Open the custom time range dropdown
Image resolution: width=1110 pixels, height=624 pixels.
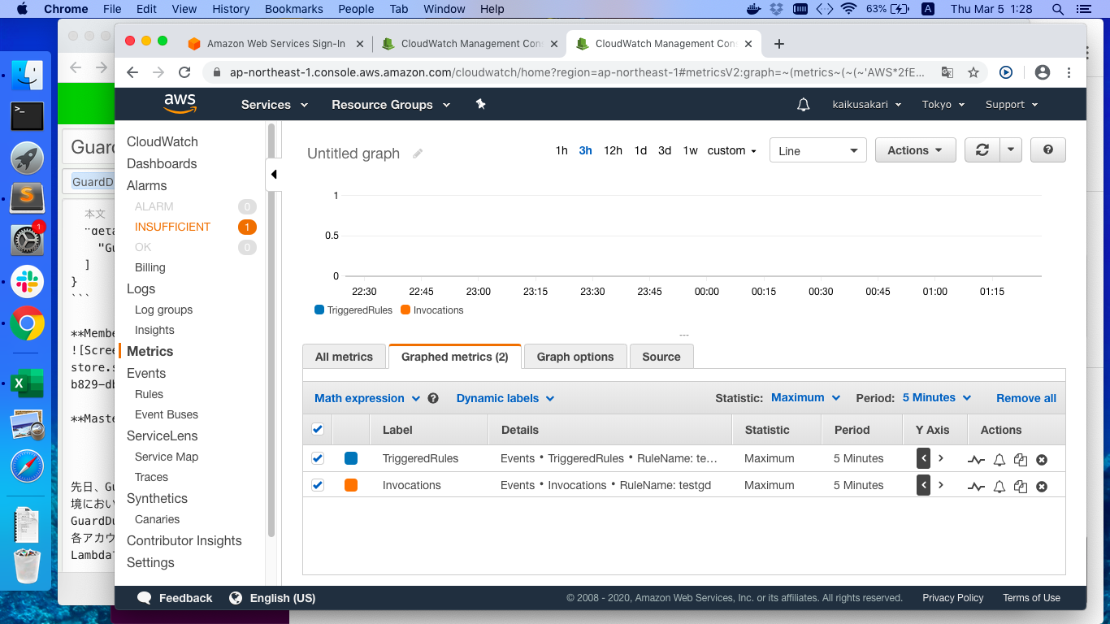pyautogui.click(x=732, y=151)
